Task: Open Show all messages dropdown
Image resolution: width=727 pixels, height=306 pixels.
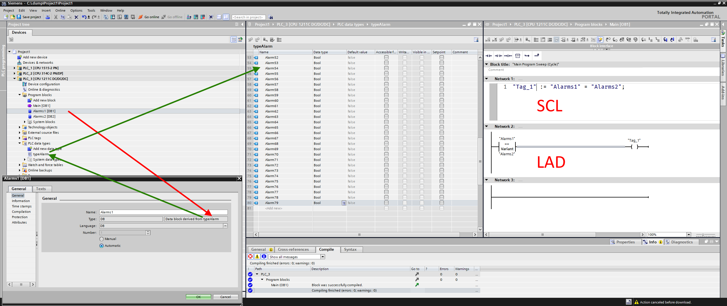Action: coord(323,257)
